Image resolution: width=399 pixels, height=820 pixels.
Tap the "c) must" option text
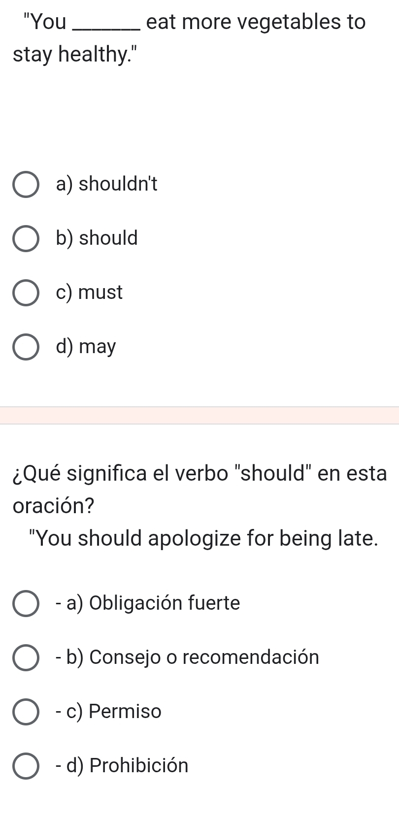(89, 293)
